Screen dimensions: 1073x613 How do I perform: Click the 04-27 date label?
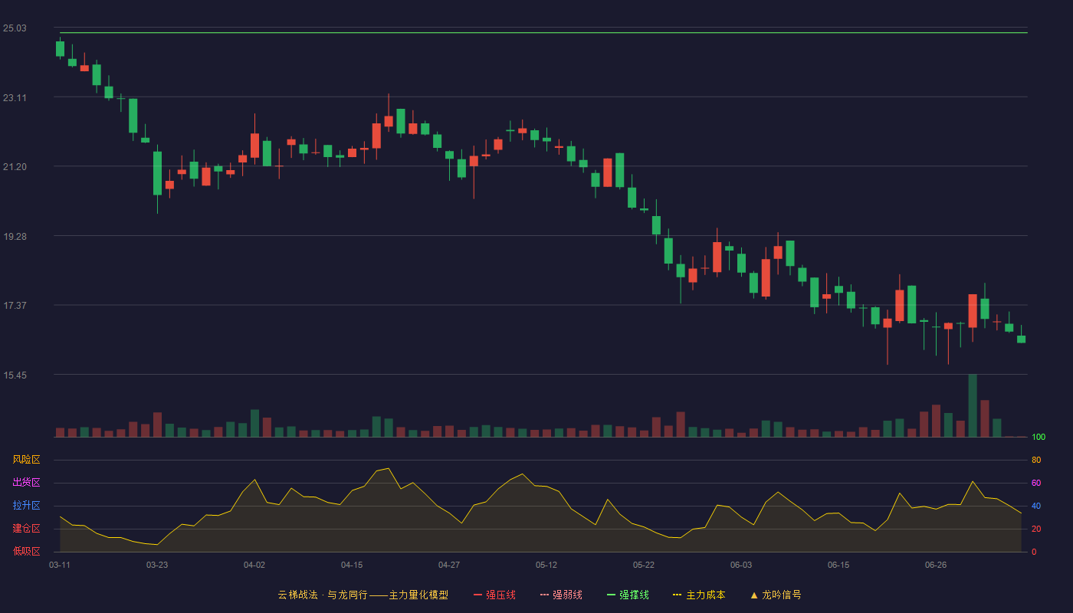(449, 565)
